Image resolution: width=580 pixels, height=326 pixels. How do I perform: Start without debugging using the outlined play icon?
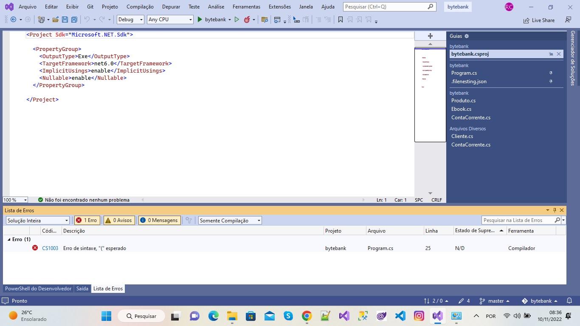point(237,20)
